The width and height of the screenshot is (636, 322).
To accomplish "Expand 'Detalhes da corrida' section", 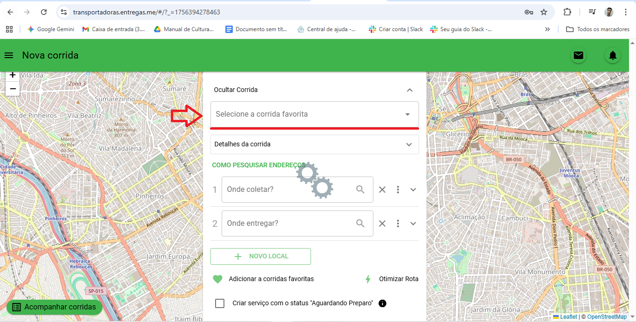I will (315, 145).
